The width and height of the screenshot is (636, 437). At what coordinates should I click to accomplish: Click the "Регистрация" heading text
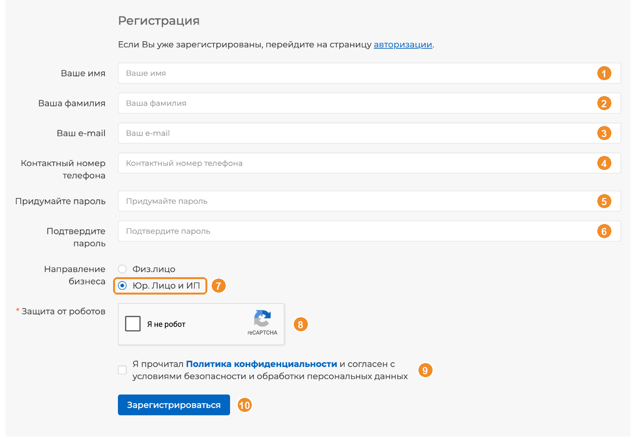click(x=159, y=21)
